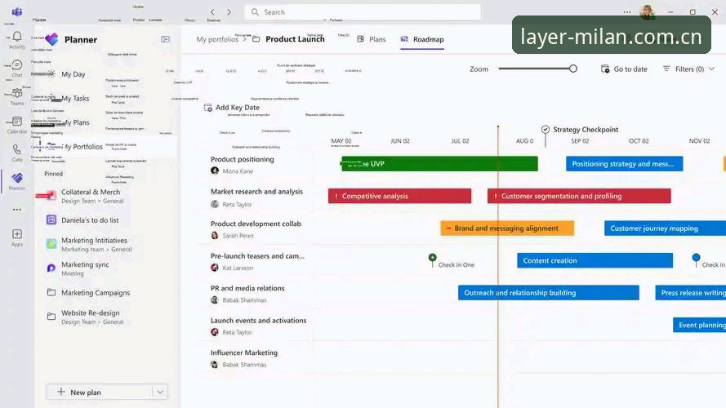The width and height of the screenshot is (726, 408).
Task: Open Brand and messaging alignment bar
Action: pyautogui.click(x=507, y=228)
